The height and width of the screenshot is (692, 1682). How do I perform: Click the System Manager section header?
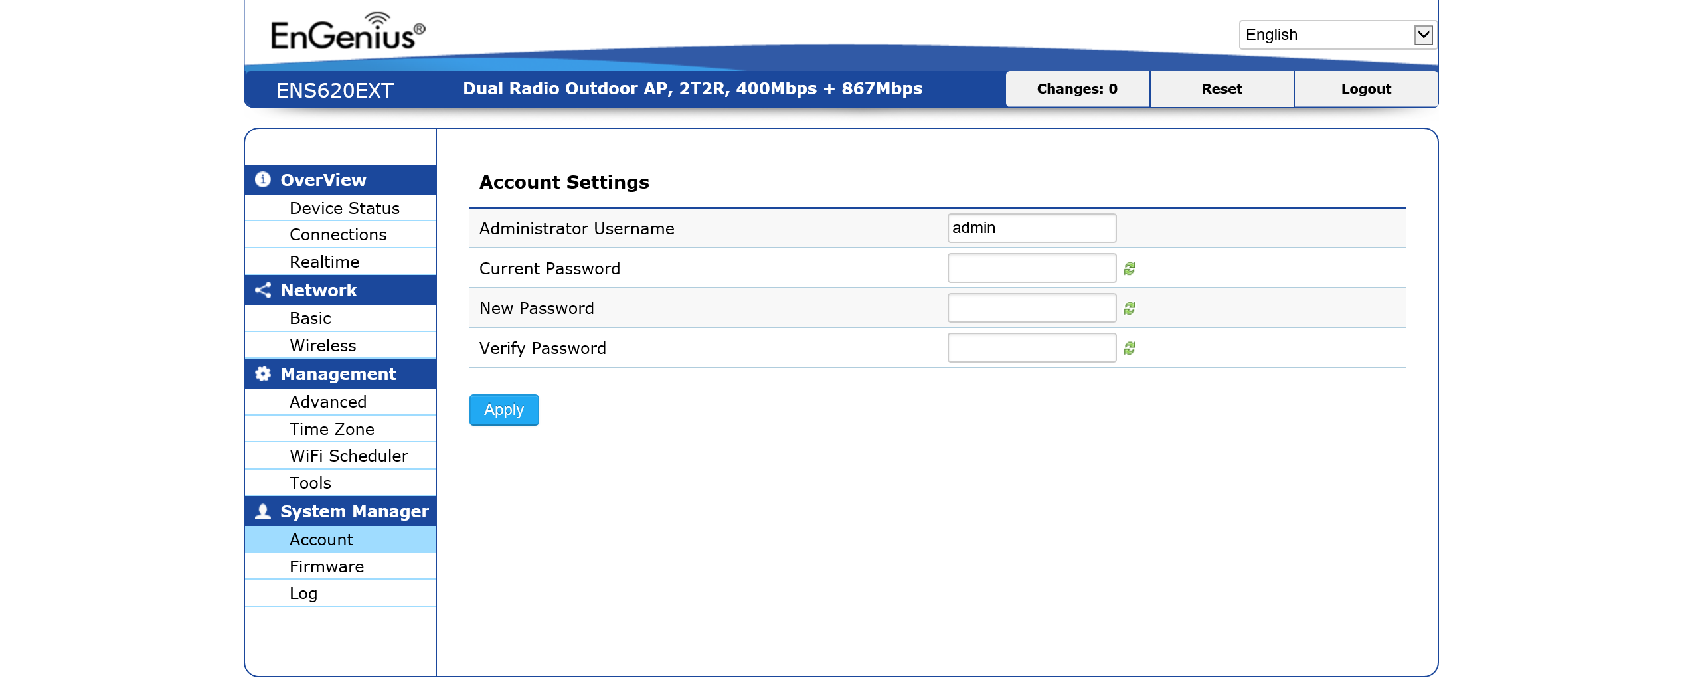click(340, 511)
